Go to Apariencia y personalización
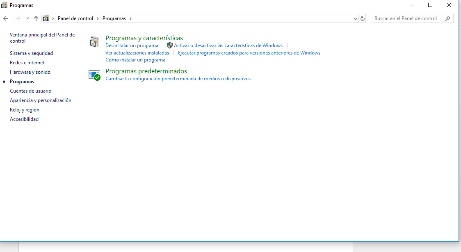The image size is (461, 252). [40, 100]
